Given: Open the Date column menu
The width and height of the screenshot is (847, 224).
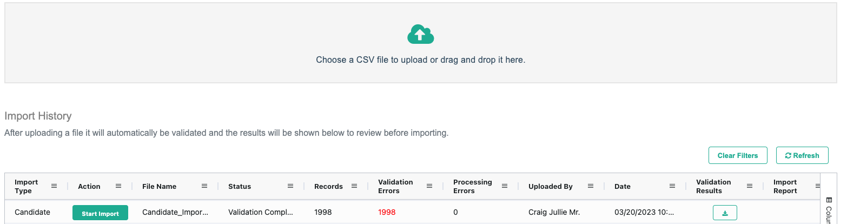Looking at the screenshot, I should click(x=672, y=186).
